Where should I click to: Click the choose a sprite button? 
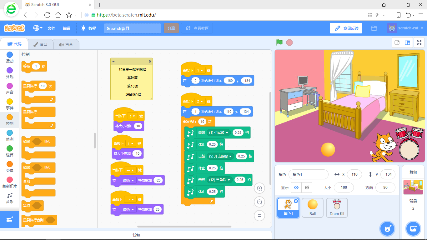point(388,229)
